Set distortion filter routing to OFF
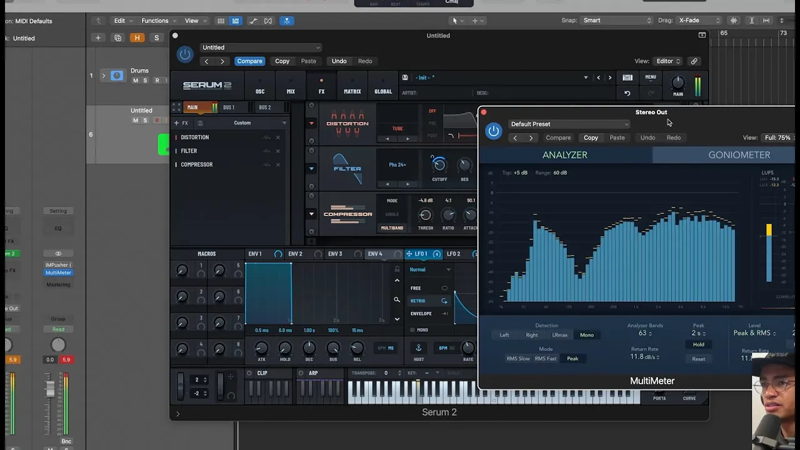 pyautogui.click(x=432, y=111)
